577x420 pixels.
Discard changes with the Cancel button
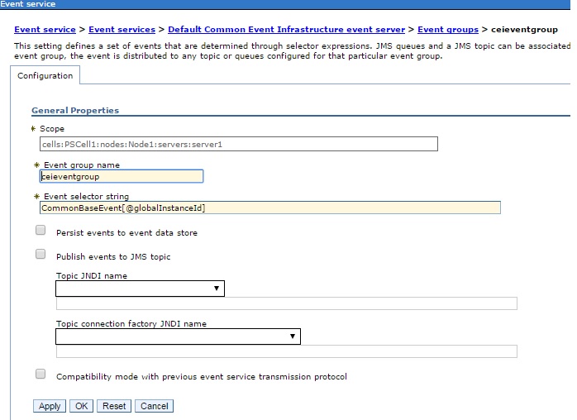pos(155,406)
